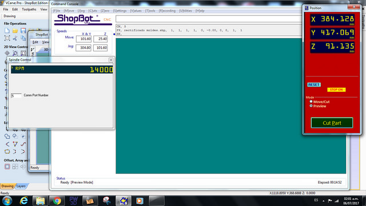Click the Open File folder icon

click(x=15, y=30)
